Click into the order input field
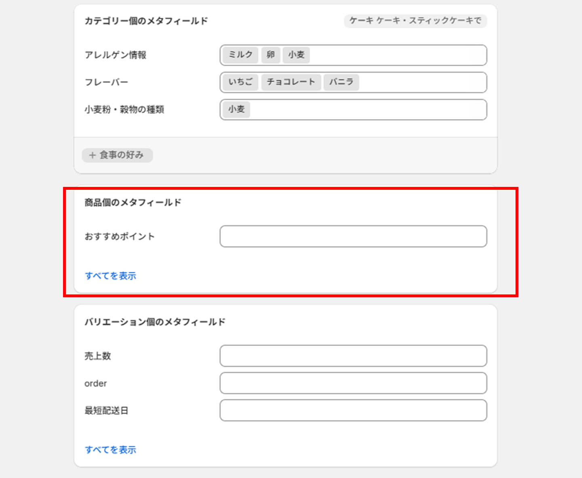 pyautogui.click(x=353, y=383)
